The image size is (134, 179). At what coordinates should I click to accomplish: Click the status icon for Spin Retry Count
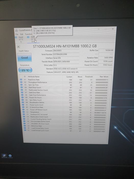coord(23,100)
